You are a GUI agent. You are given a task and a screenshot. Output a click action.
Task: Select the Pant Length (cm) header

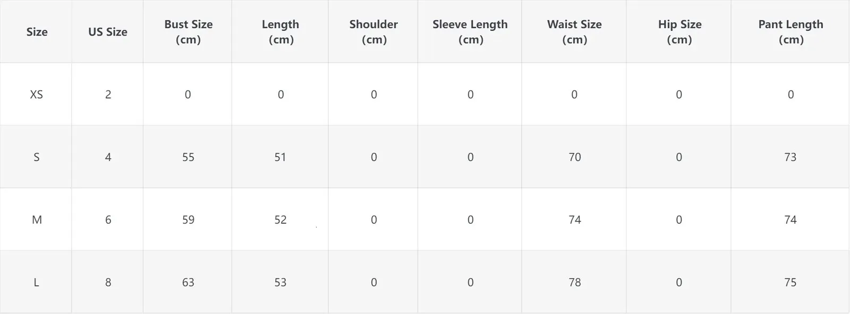[x=790, y=32]
